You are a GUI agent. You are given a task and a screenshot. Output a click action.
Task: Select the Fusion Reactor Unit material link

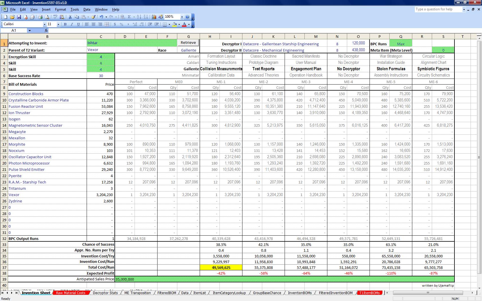26,106
